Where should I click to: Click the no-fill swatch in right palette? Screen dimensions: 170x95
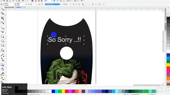[x=168, y=15]
